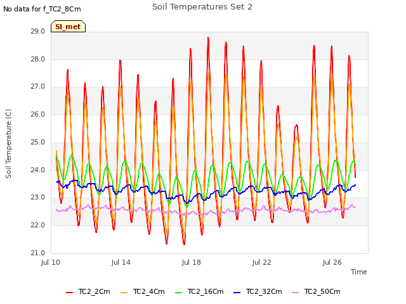This screenshot has height=304, width=406.
Task: Click the 28.0 y-axis tick label
Action: [x=38, y=59]
